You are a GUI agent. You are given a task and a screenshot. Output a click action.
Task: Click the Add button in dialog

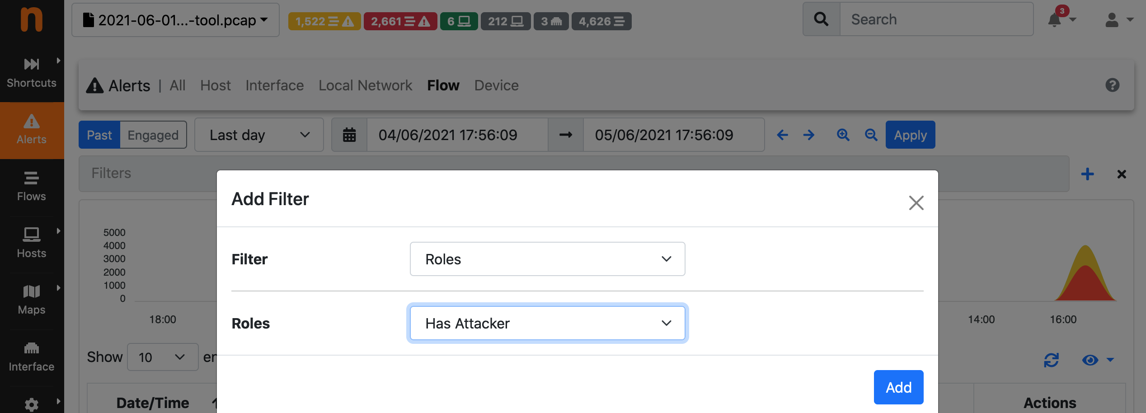click(x=898, y=387)
